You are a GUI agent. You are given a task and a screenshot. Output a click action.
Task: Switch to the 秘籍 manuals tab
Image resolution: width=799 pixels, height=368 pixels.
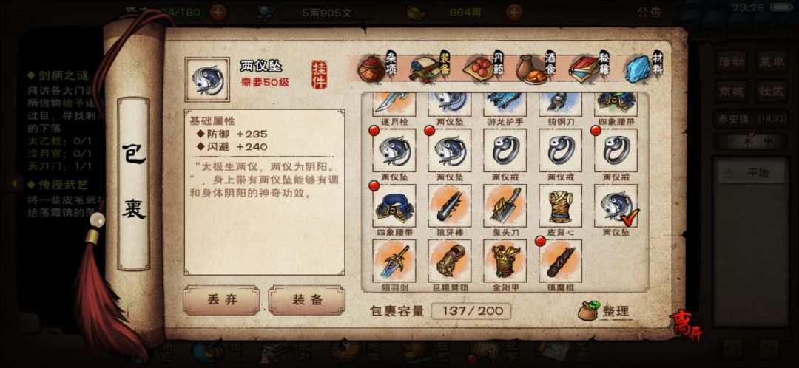click(590, 68)
